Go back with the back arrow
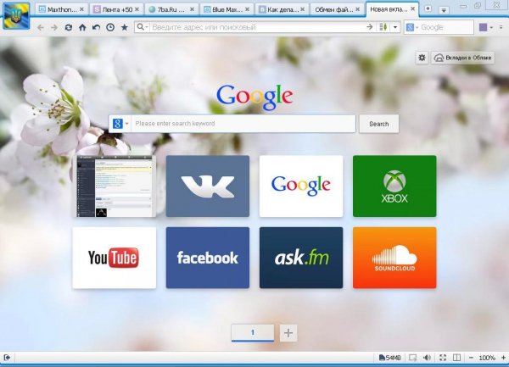The image size is (509, 367). coord(40,28)
